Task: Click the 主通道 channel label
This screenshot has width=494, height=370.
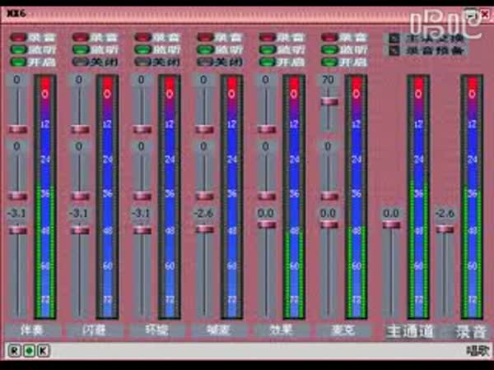Action: click(409, 331)
